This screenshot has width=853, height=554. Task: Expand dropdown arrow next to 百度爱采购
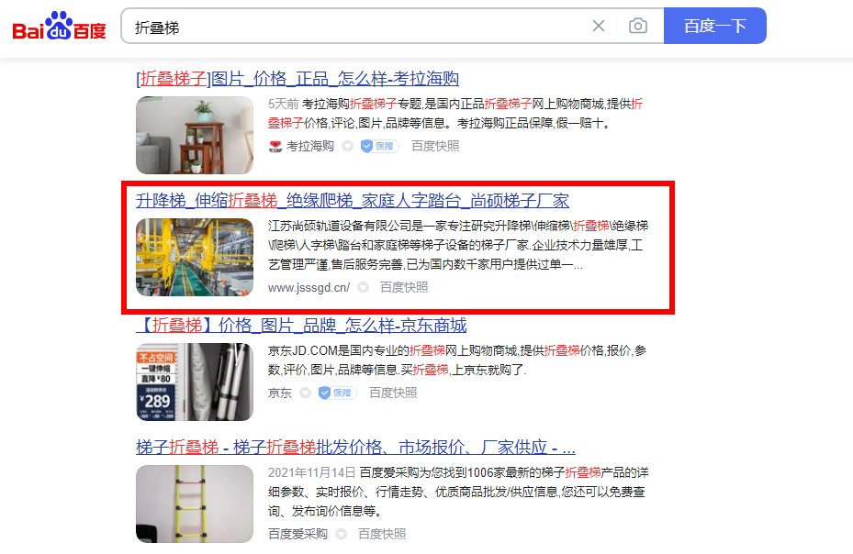341,534
